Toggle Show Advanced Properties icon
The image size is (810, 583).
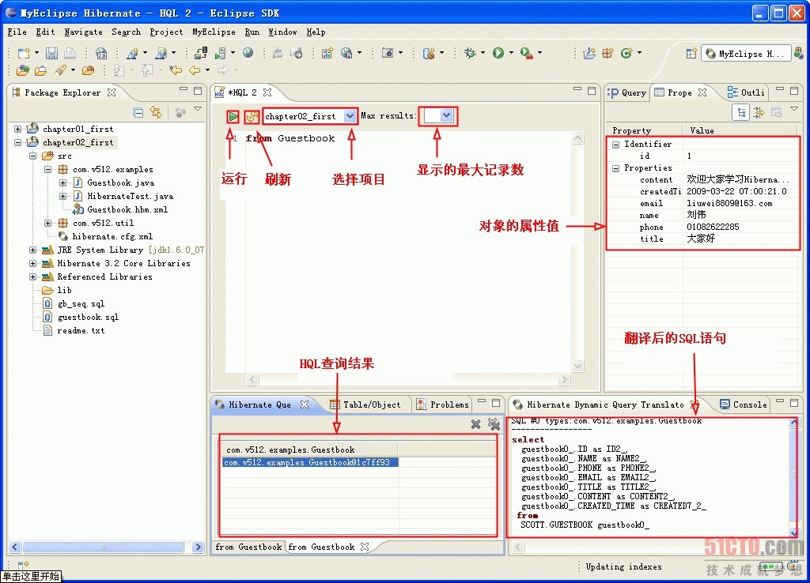click(x=759, y=112)
